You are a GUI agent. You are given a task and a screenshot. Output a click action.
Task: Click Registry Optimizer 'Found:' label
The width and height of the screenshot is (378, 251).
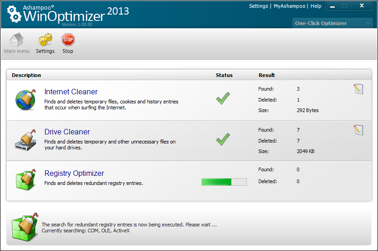coord(266,169)
